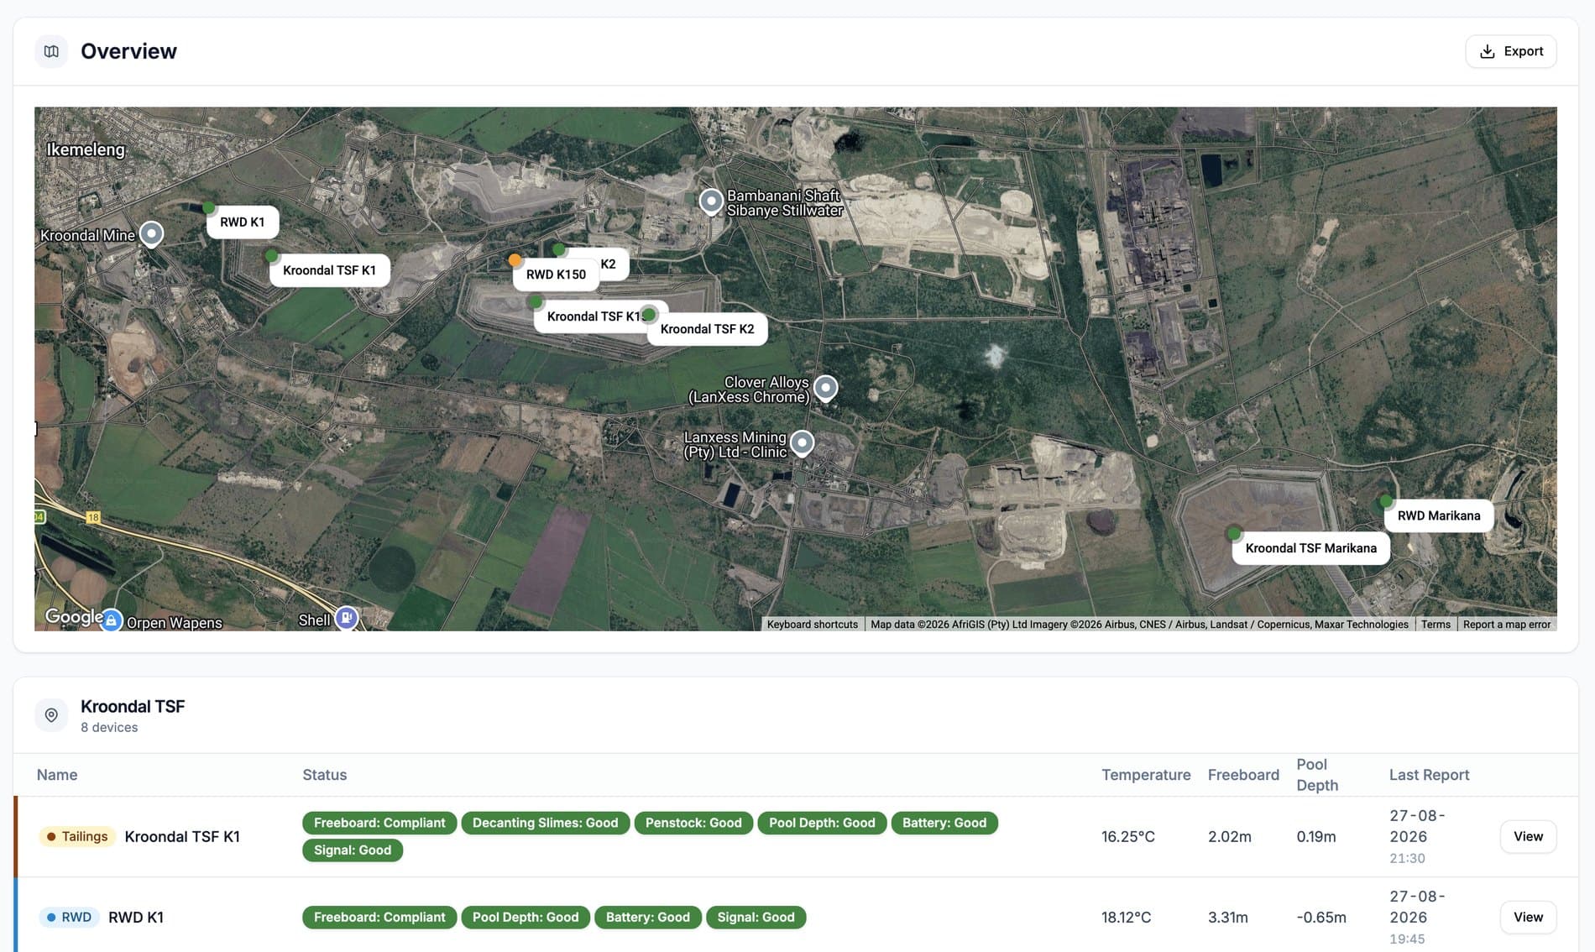The width and height of the screenshot is (1595, 952).
Task: Click Penstock: Good status badge
Action: [x=693, y=824]
